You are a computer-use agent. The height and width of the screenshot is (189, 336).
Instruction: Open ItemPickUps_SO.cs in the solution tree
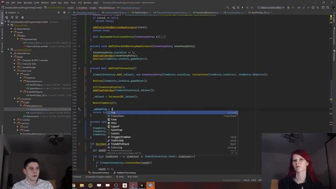pyautogui.click(x=38, y=95)
